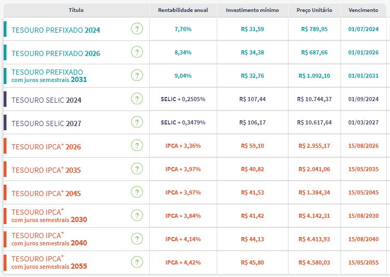
Task: Click the Vencimento column header
Action: (x=363, y=10)
